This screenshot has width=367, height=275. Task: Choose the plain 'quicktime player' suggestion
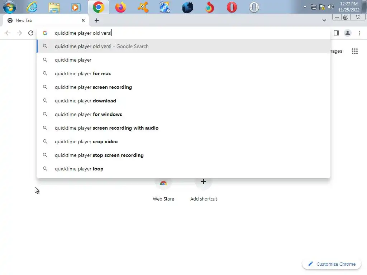click(x=183, y=60)
